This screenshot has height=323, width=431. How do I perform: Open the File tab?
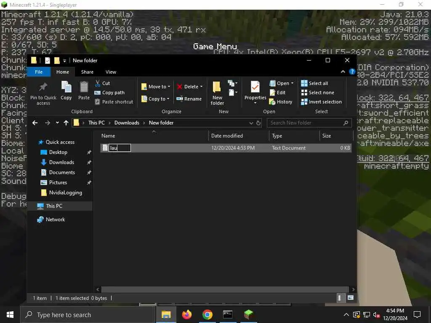click(x=39, y=72)
